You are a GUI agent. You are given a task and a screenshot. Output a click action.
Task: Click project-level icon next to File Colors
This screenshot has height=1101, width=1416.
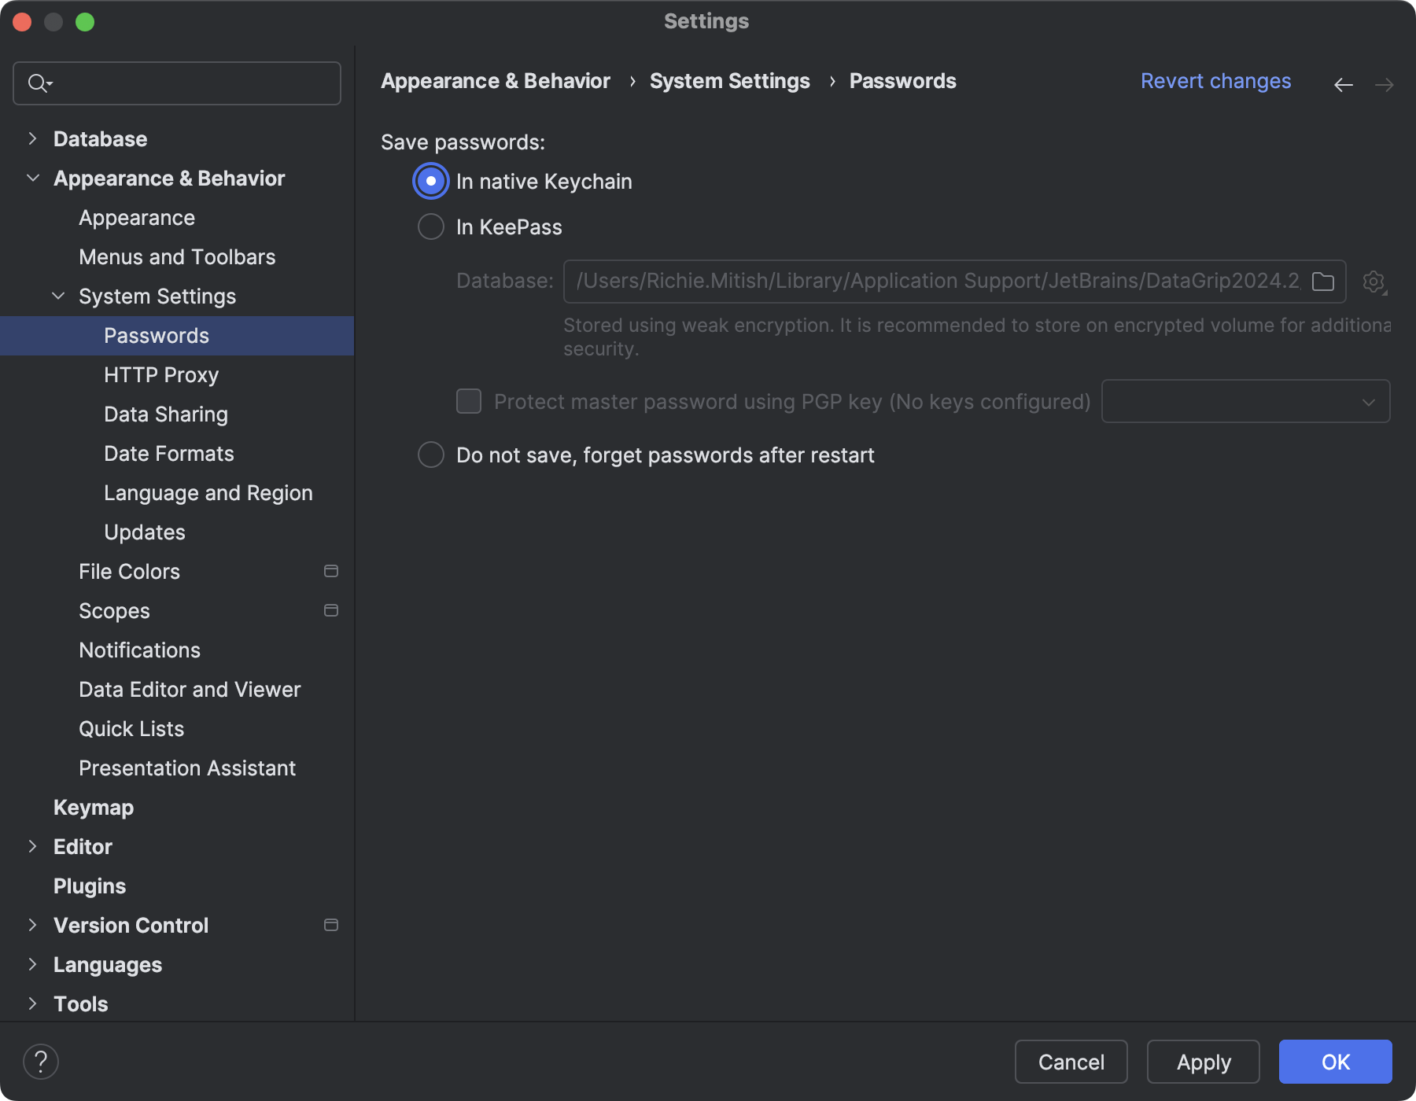click(x=331, y=572)
